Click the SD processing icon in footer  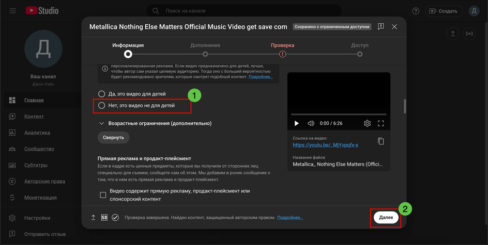tap(104, 217)
